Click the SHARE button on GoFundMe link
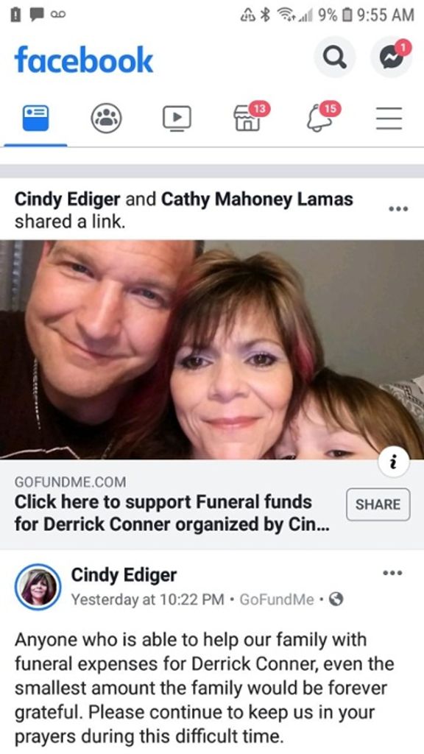 (378, 504)
